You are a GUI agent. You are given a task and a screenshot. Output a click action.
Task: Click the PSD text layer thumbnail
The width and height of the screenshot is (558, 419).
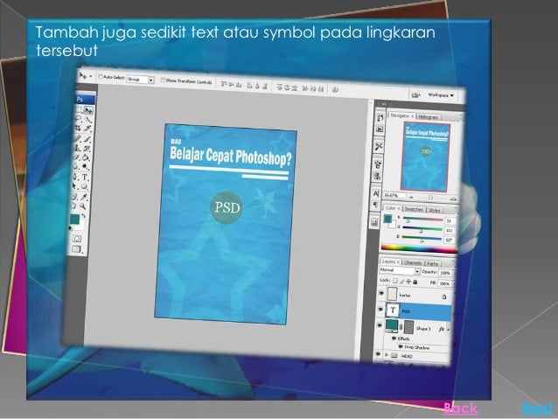point(393,310)
